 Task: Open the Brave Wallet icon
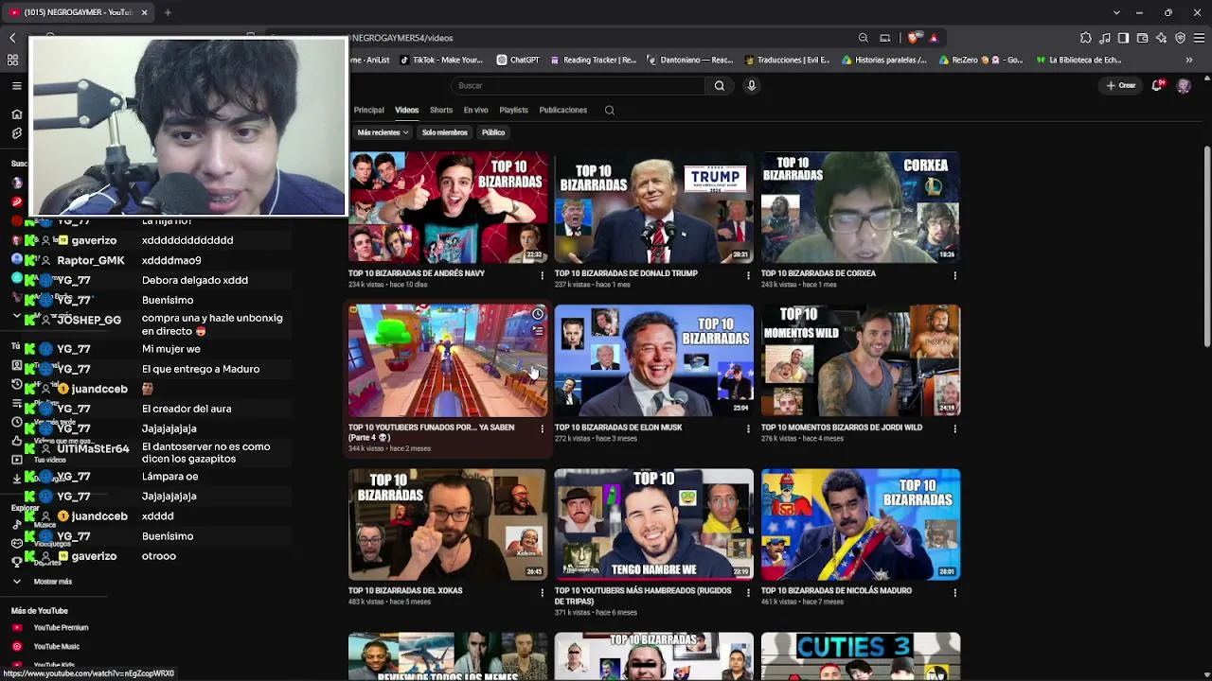pos(1143,38)
